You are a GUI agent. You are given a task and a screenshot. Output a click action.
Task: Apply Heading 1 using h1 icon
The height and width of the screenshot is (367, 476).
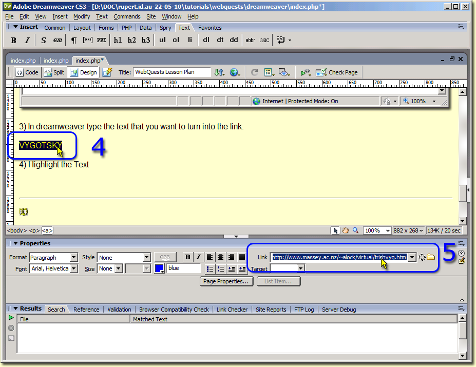pos(118,40)
